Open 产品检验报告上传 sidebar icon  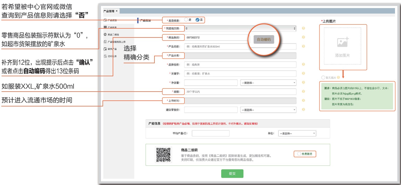[105, 42]
